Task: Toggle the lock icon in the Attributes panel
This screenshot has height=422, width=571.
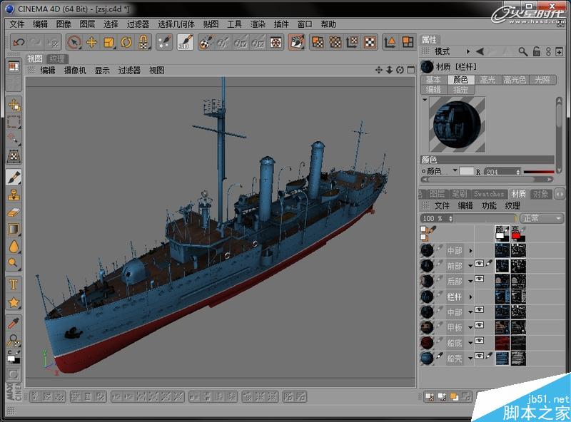Action: (x=536, y=51)
